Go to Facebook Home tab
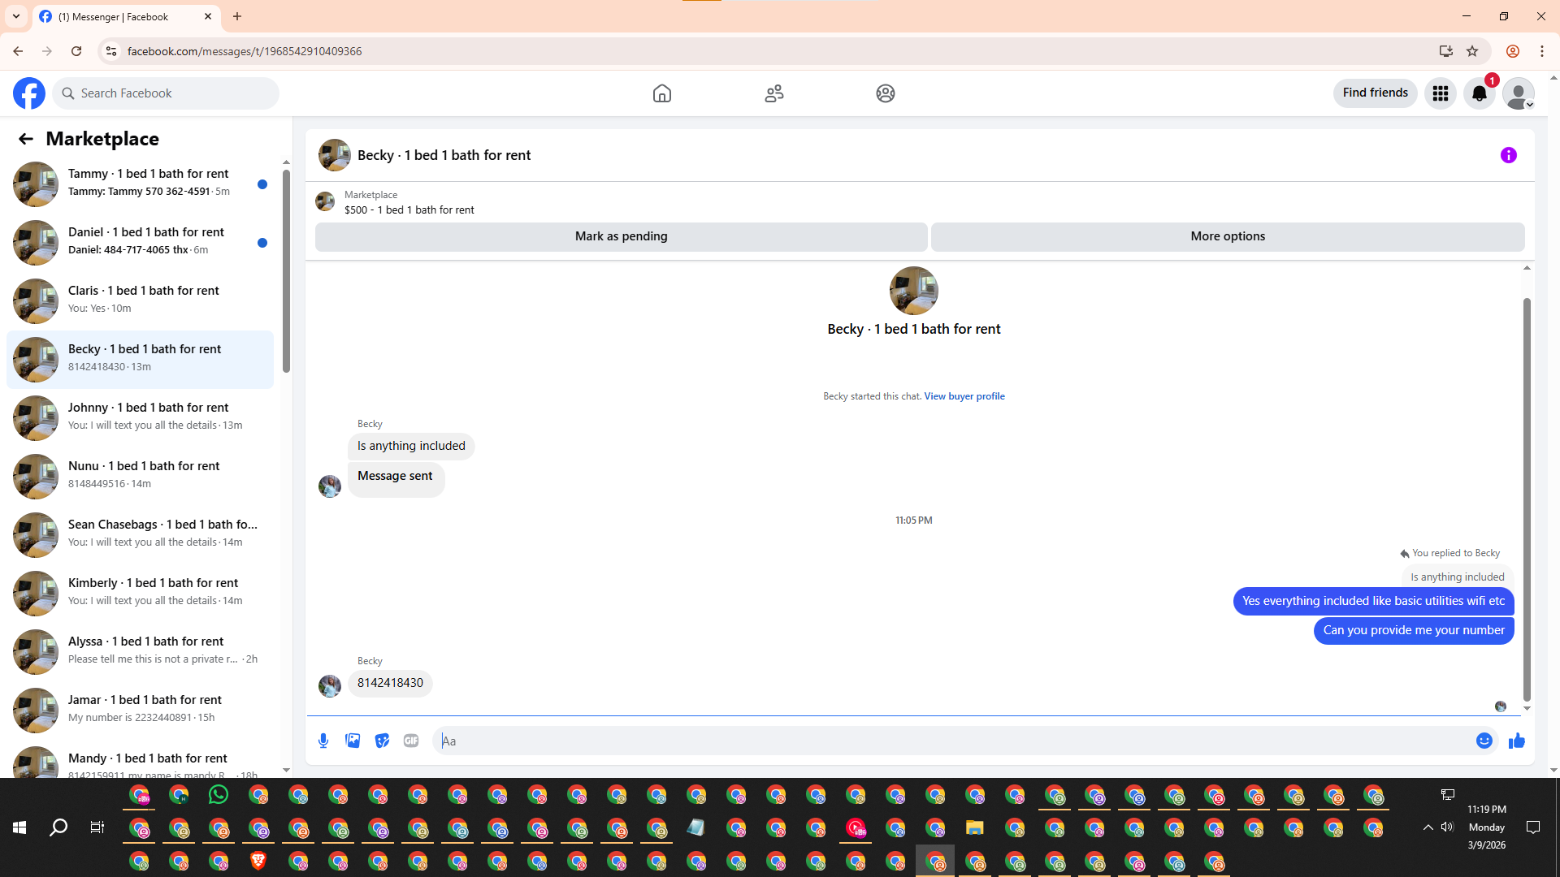The width and height of the screenshot is (1560, 877). [661, 93]
